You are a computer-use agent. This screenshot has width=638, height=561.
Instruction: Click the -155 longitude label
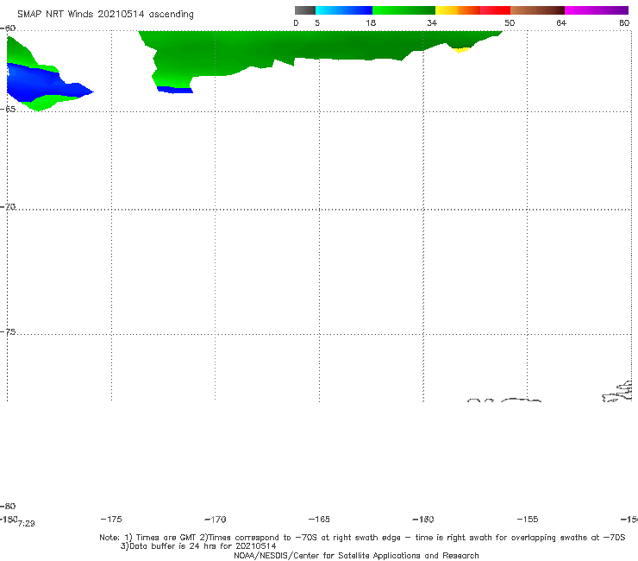(528, 520)
